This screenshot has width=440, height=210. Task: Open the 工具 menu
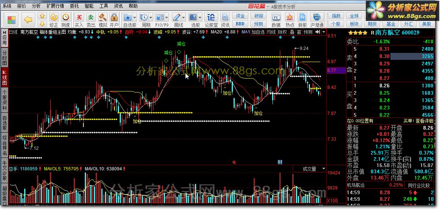pos(104,6)
